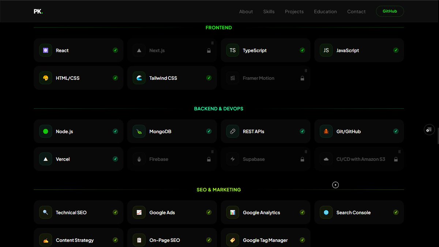This screenshot has height=247, width=439.
Task: Click the Tailwind CSS green checkmark
Action: [209, 78]
